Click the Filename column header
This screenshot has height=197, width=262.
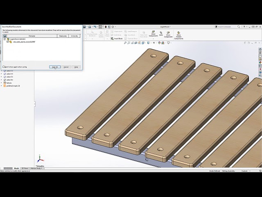pyautogui.click(x=32, y=36)
